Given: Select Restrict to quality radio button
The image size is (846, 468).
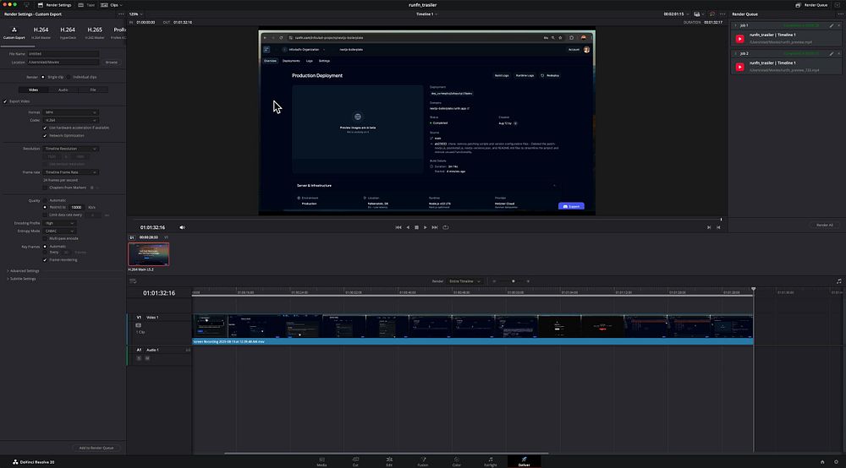Looking at the screenshot, I should point(45,207).
